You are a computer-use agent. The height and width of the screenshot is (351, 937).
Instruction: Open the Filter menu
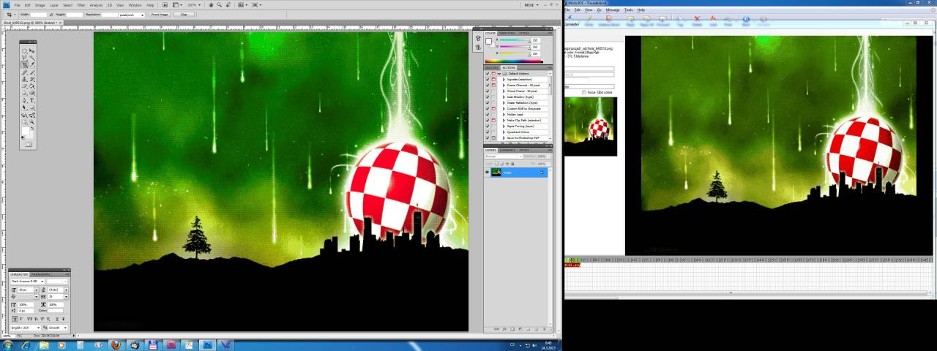[x=81, y=5]
